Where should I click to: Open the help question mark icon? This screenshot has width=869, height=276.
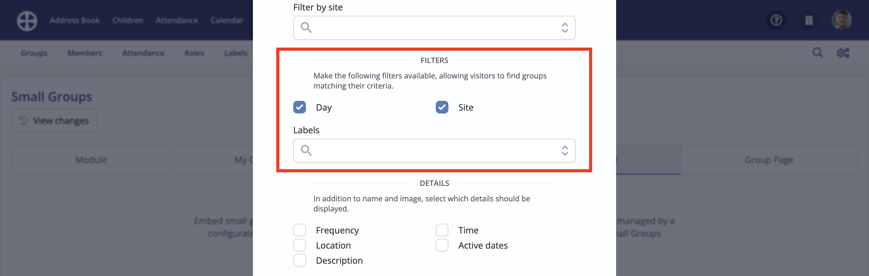tap(776, 20)
